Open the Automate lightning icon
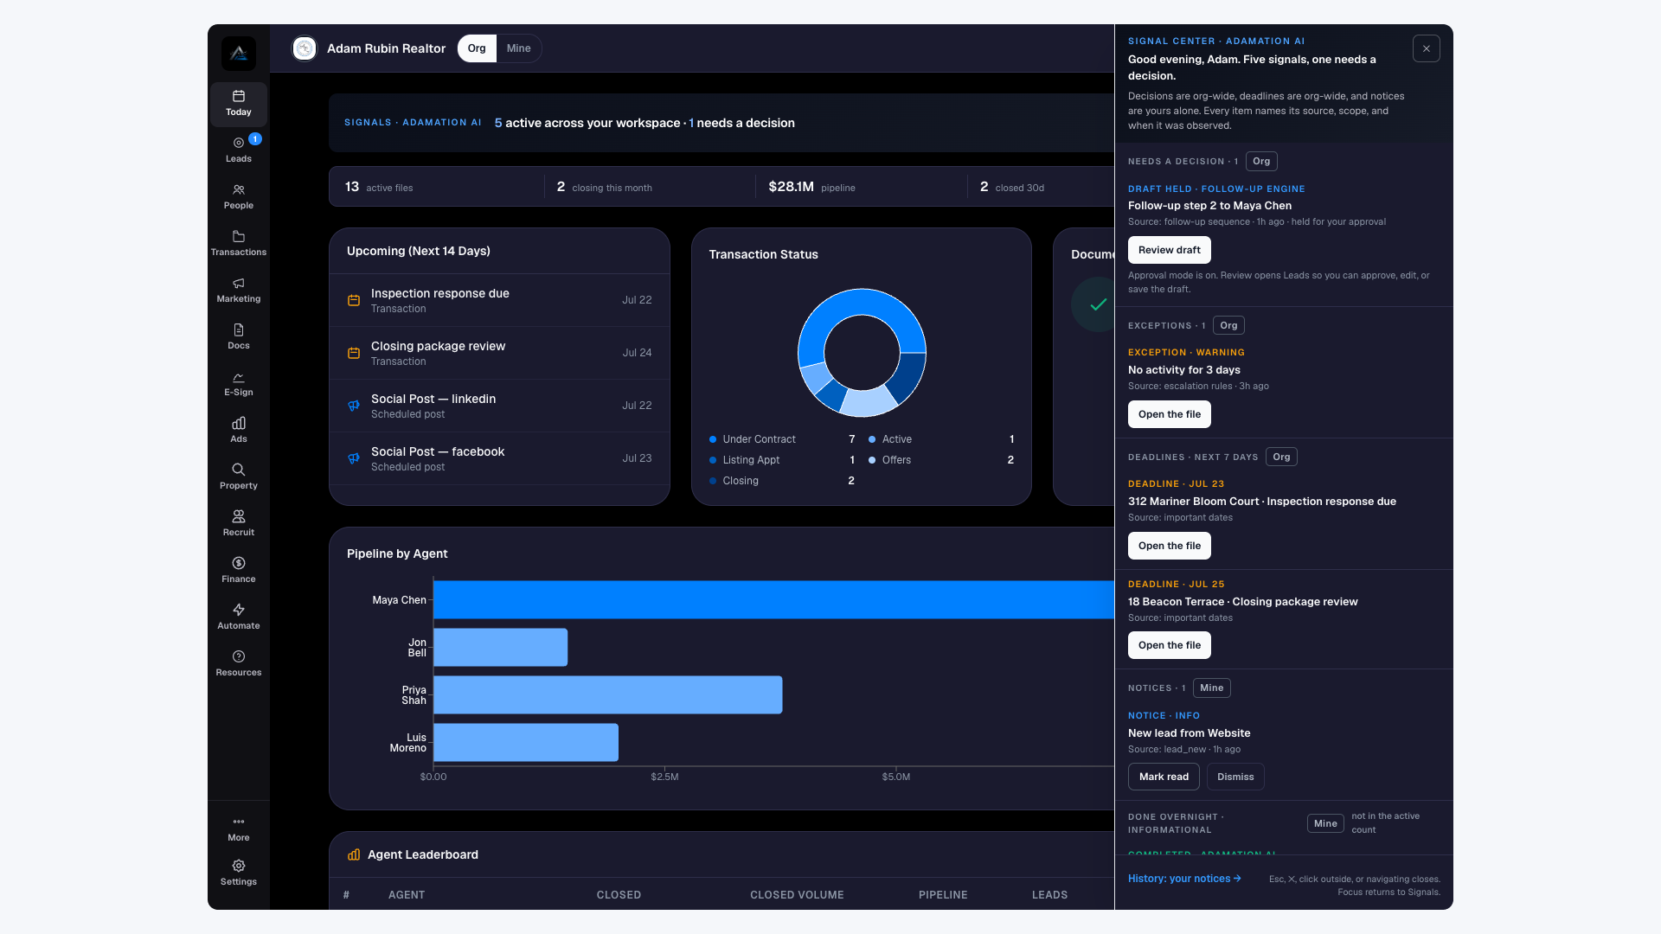This screenshot has height=934, width=1661. pos(238,610)
